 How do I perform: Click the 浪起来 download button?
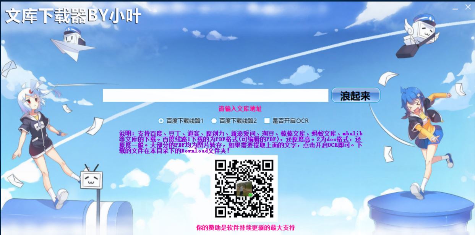click(355, 96)
